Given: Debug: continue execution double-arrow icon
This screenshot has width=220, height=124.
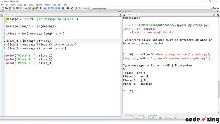Looking at the screenshot, I should point(59,8).
